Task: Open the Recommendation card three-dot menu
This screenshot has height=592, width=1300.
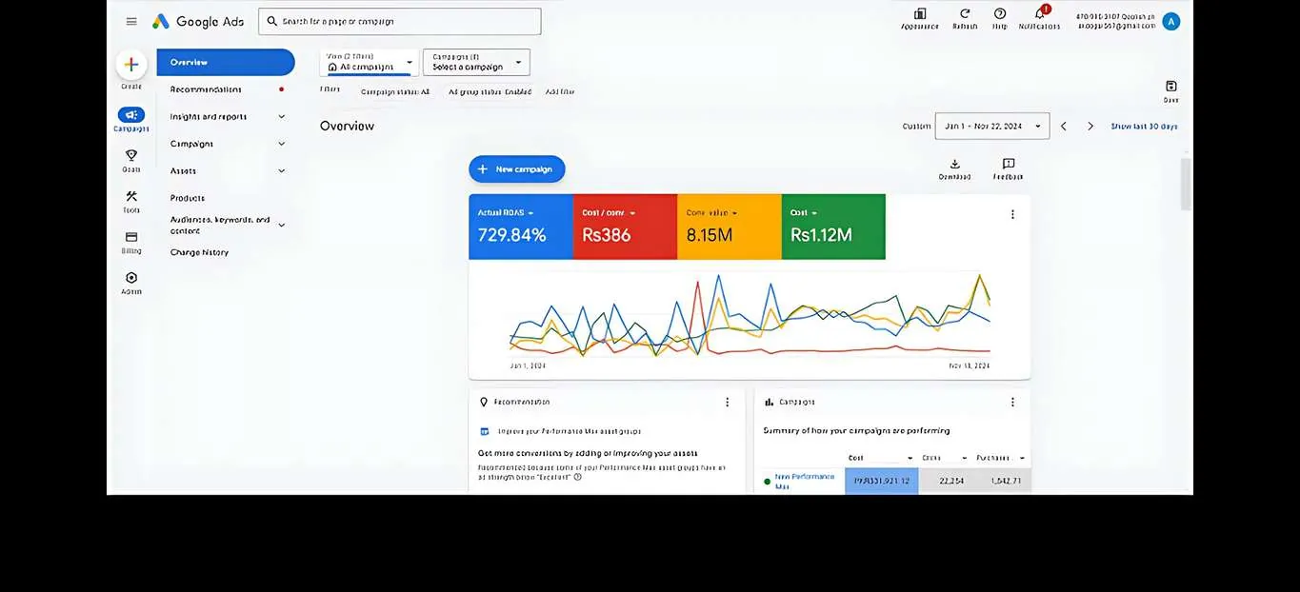Action: (x=728, y=403)
